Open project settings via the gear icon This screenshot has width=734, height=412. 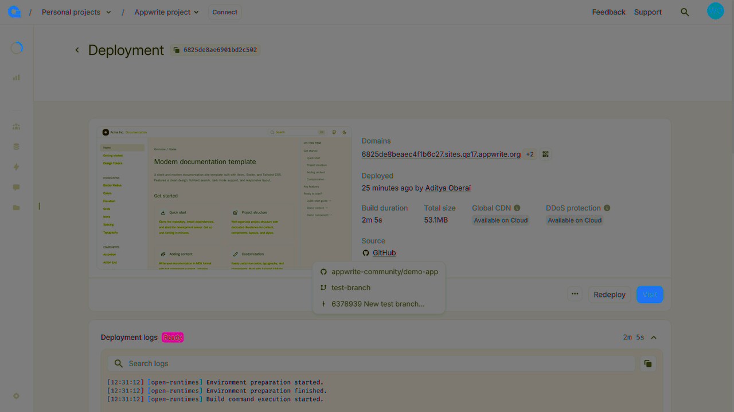click(x=16, y=396)
